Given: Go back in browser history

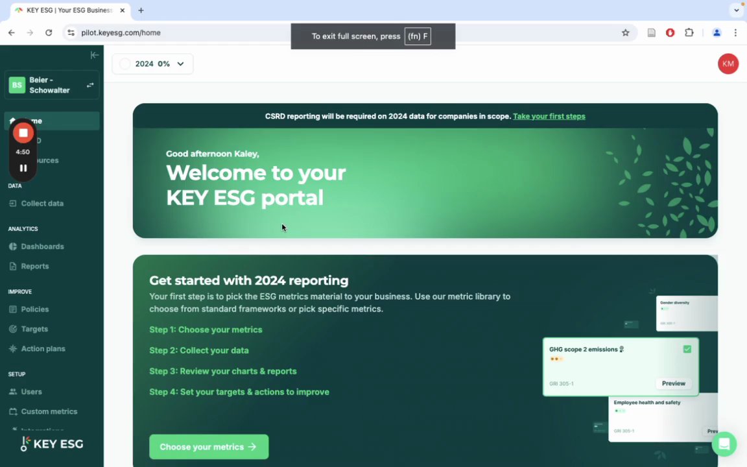Looking at the screenshot, I should pos(12,33).
